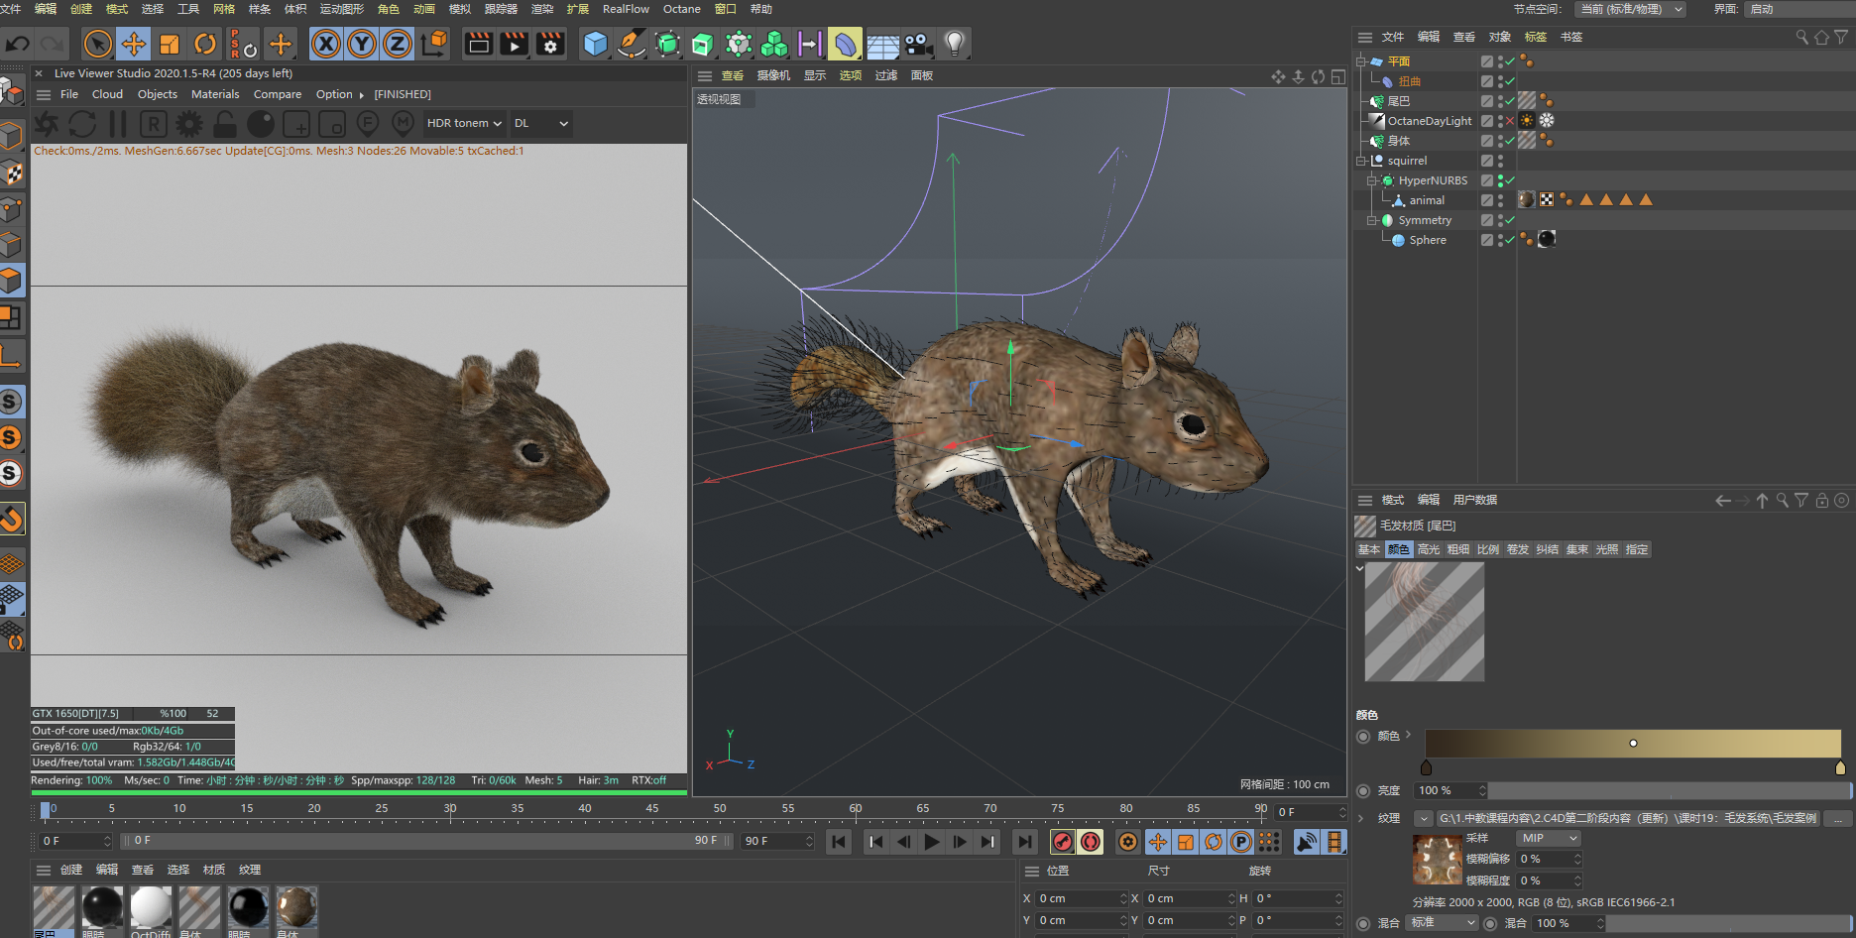The width and height of the screenshot is (1856, 938).
Task: Click the Live Viewer restart render icon
Action: click(x=82, y=124)
